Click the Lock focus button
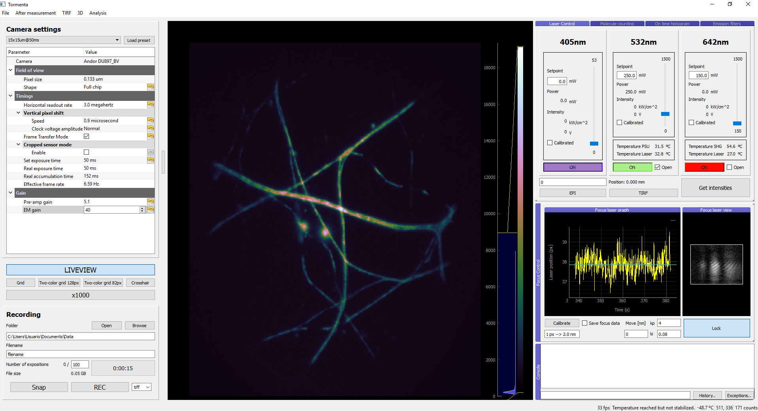Screen dimensions: 758x411 (x=716, y=328)
